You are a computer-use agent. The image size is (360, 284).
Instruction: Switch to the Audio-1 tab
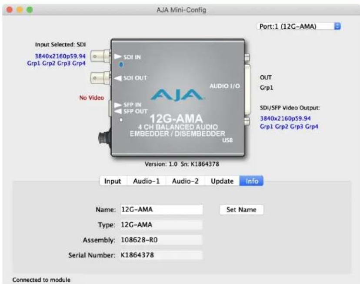(x=146, y=181)
